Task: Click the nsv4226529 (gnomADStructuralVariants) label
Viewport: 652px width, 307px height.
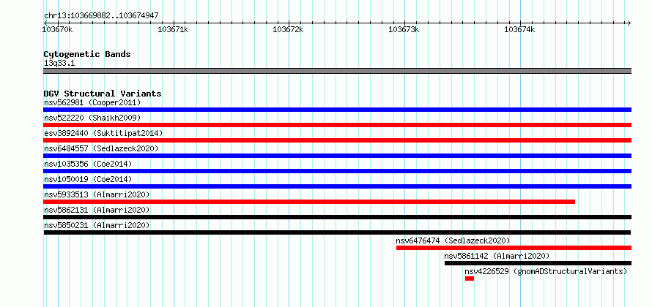Action: [546, 271]
